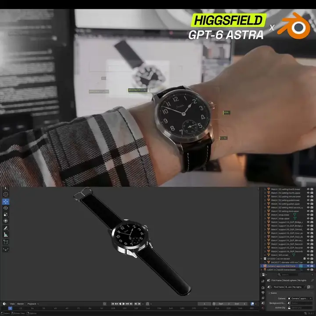
Task: Click the Play animation button
Action: (x=124, y=304)
